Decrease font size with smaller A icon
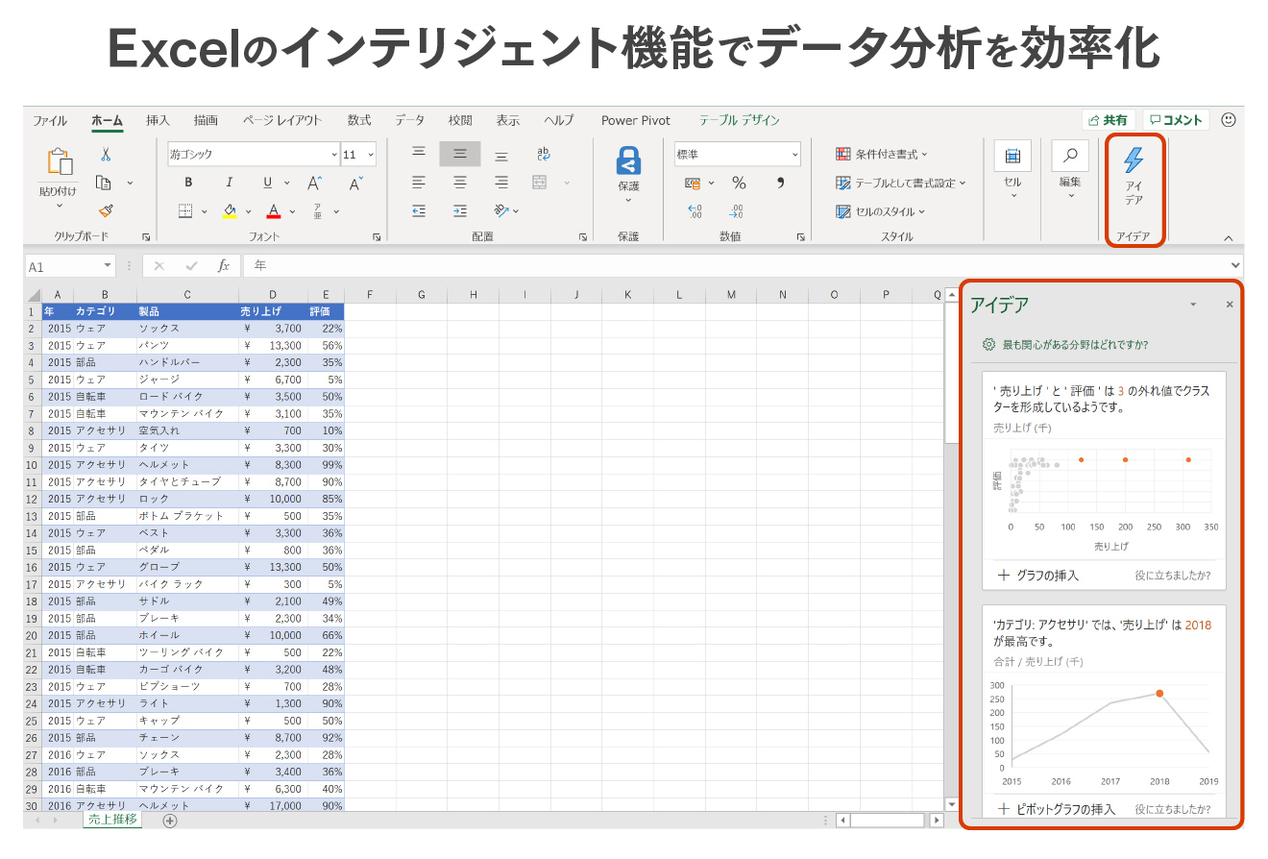The height and width of the screenshot is (859, 1268). click(x=355, y=183)
